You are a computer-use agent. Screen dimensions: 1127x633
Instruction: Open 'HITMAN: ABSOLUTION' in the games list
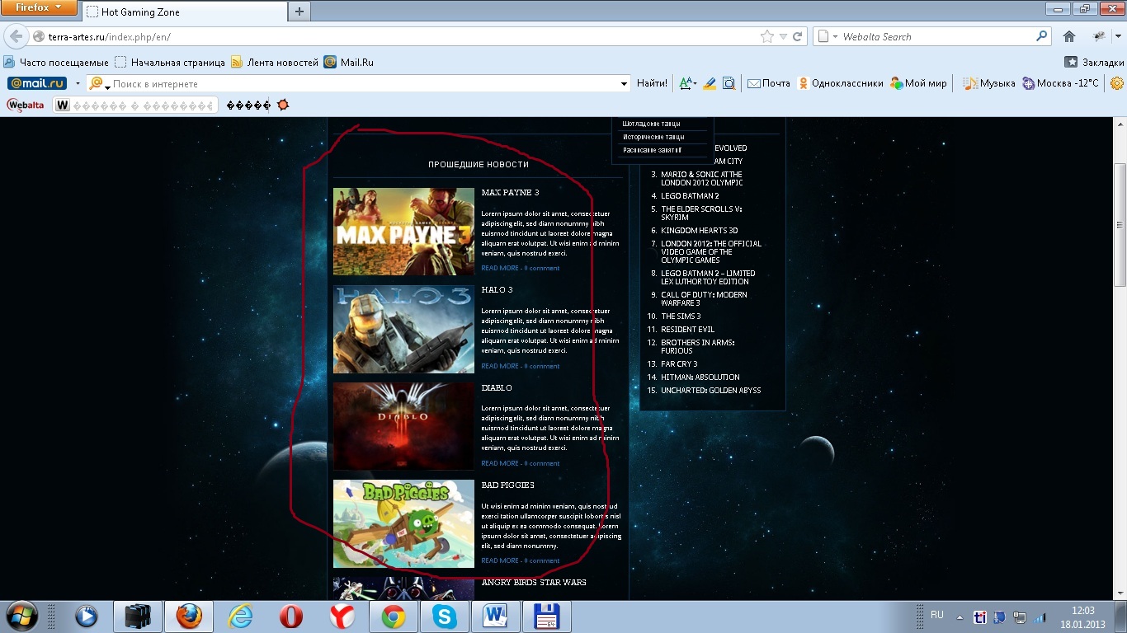700,377
